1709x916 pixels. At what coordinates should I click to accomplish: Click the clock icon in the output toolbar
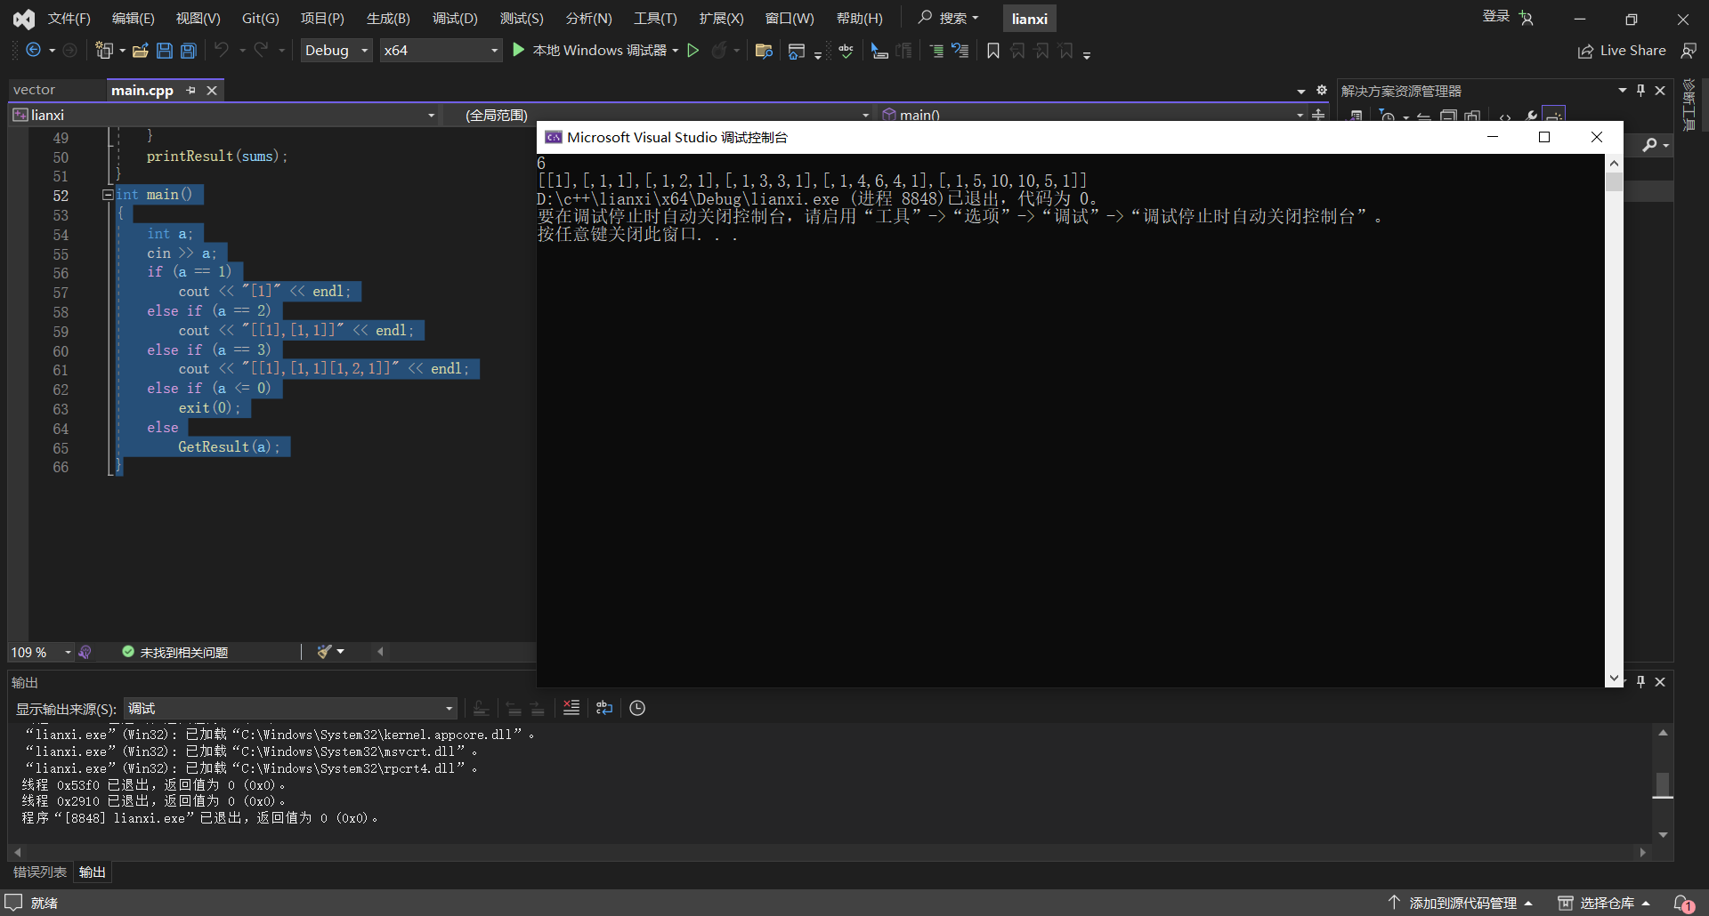pyautogui.click(x=637, y=708)
